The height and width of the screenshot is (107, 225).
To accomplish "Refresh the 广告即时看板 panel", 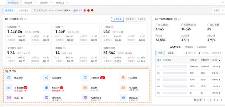I will [x=179, y=19].
